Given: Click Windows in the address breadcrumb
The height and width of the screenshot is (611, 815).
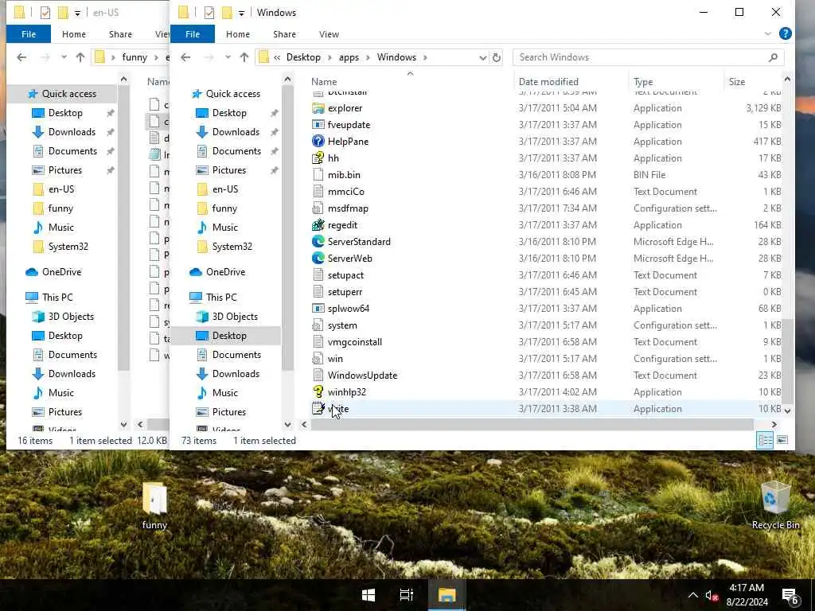Looking at the screenshot, I should tap(396, 57).
